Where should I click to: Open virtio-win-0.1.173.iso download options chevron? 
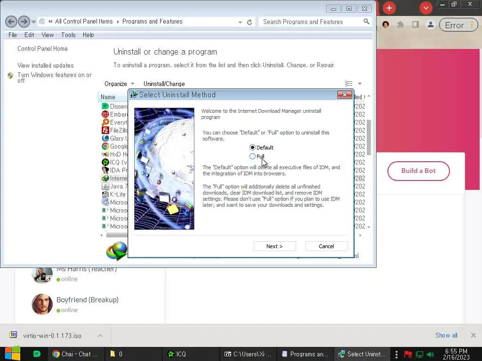coord(100,336)
